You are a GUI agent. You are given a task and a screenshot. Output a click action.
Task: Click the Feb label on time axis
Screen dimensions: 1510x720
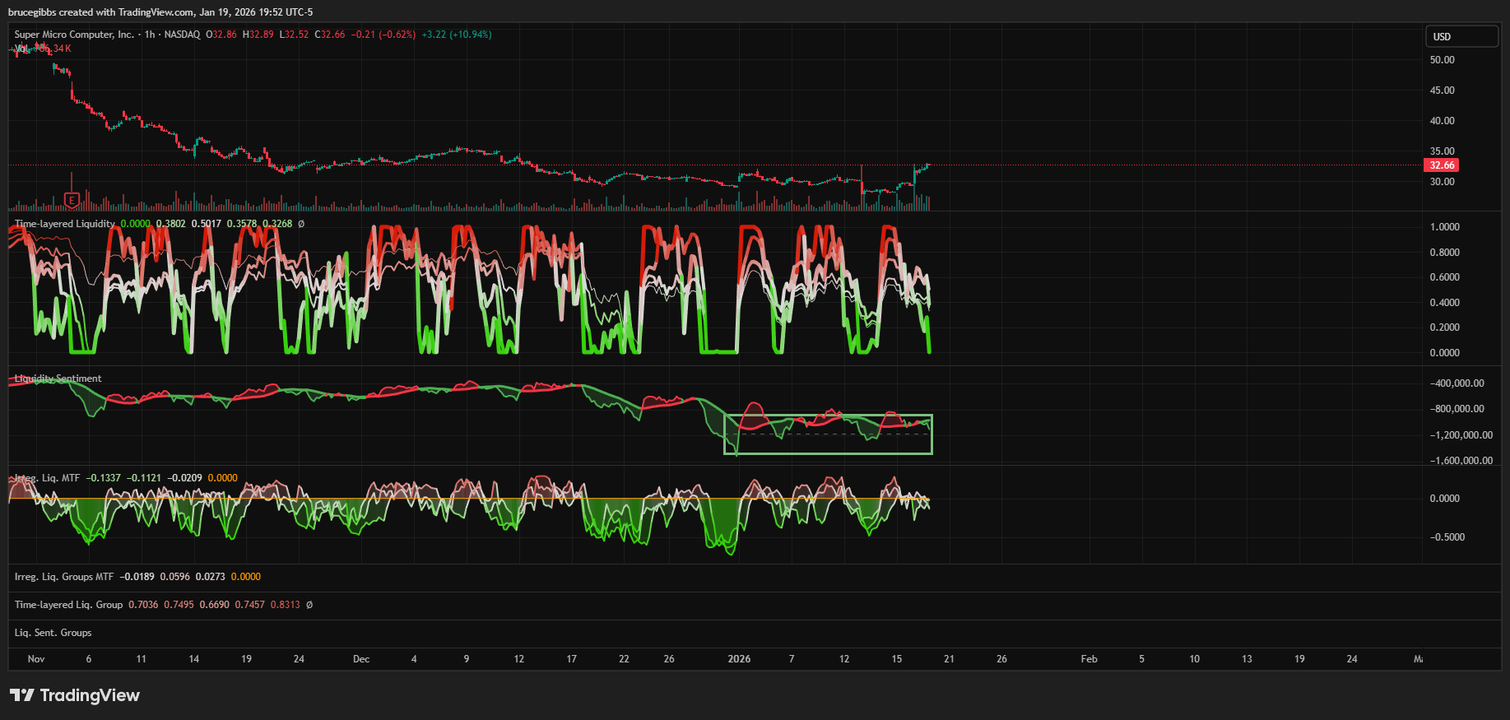point(1089,659)
